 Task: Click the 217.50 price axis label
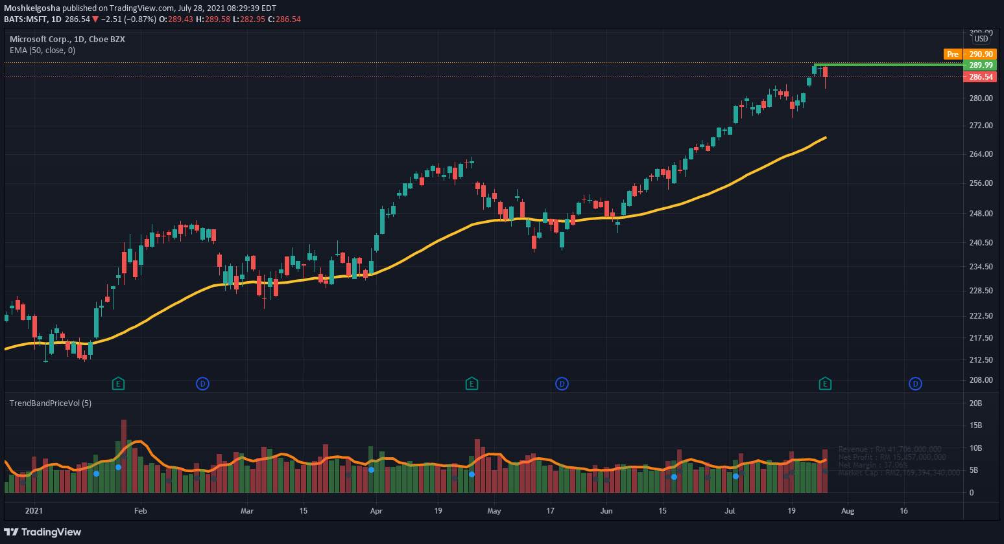[981, 338]
